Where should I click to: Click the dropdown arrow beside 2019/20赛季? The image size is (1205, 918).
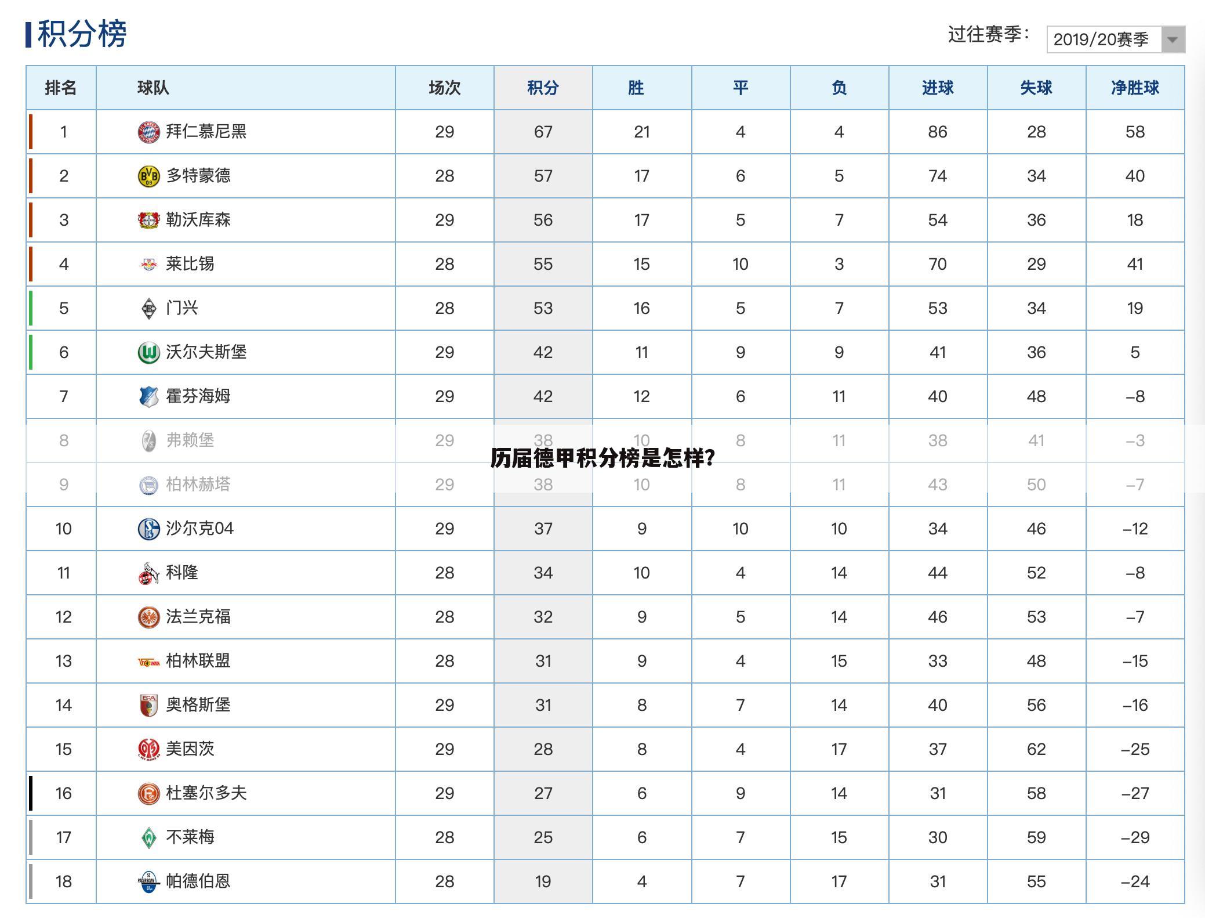[1173, 39]
